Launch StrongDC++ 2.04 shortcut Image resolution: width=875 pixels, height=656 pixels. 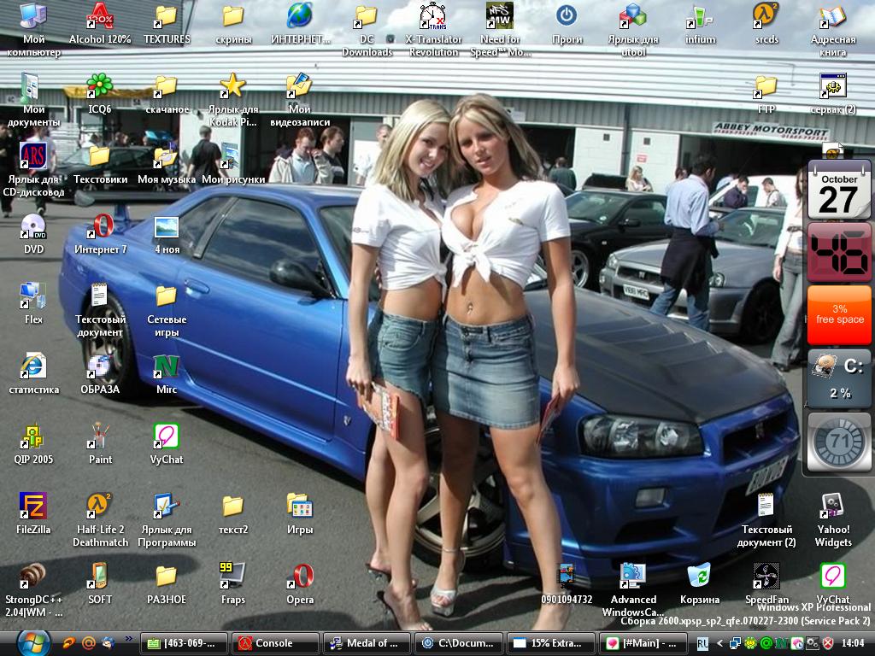(33, 577)
